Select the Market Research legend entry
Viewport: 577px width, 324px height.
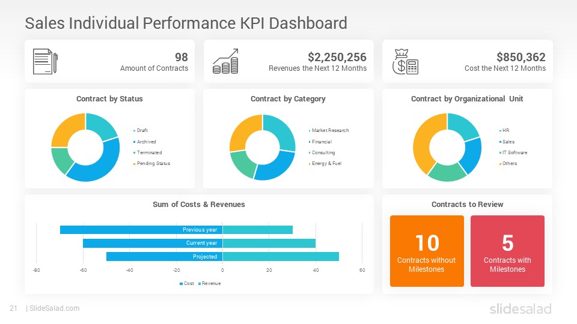(x=329, y=130)
